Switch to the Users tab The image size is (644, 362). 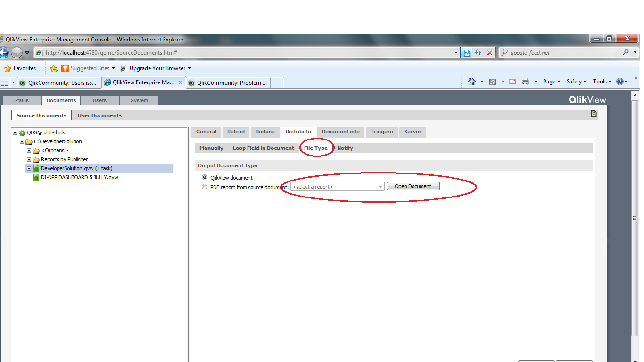(x=99, y=100)
